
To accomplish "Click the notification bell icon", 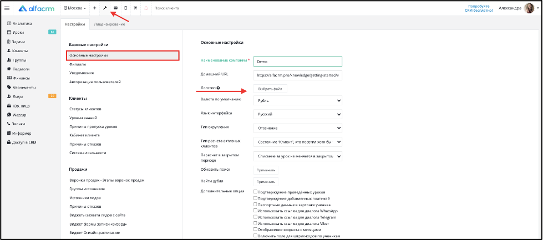I will [x=146, y=8].
